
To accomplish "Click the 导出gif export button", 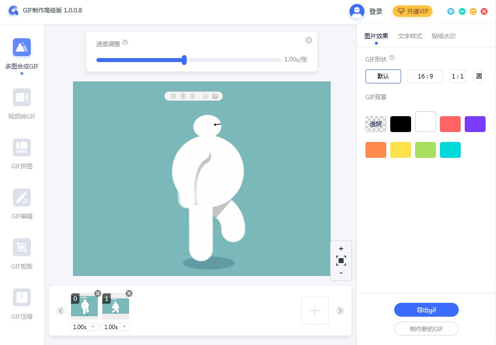I will (426, 310).
